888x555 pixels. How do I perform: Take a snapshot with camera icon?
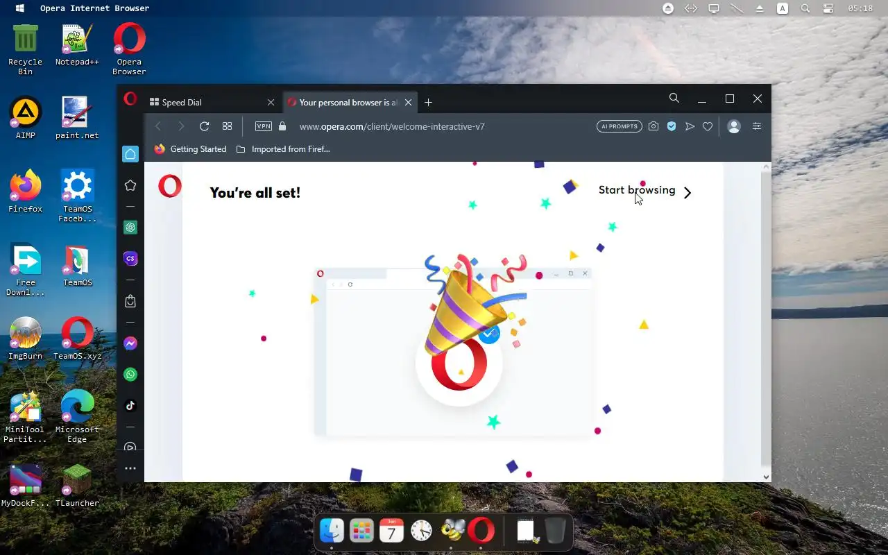654,126
